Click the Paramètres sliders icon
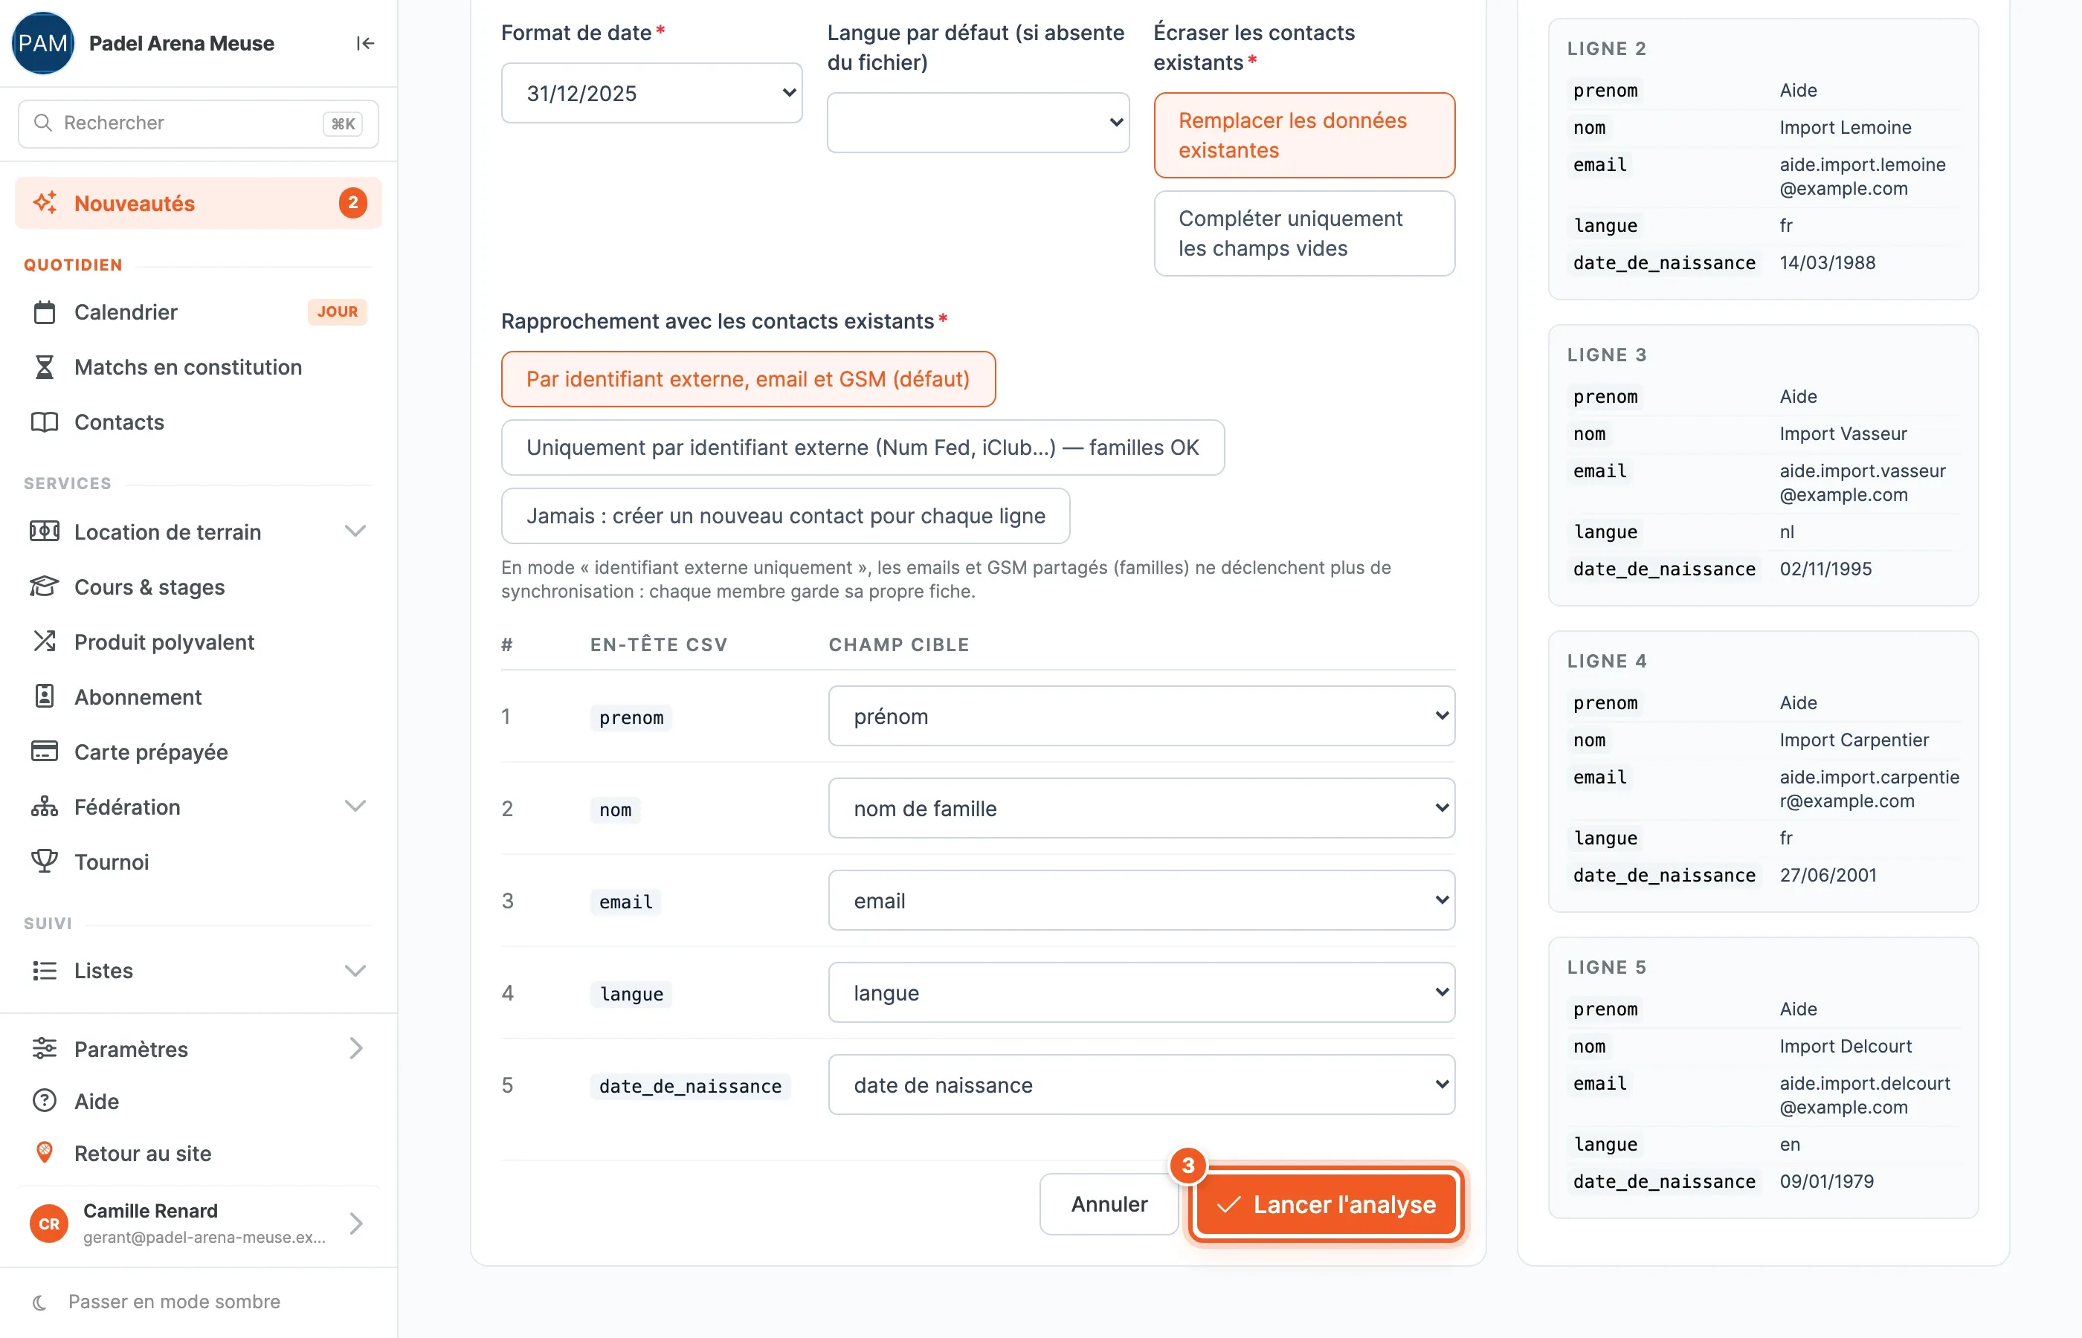Screen dimensions: 2082x1338 [45, 1049]
